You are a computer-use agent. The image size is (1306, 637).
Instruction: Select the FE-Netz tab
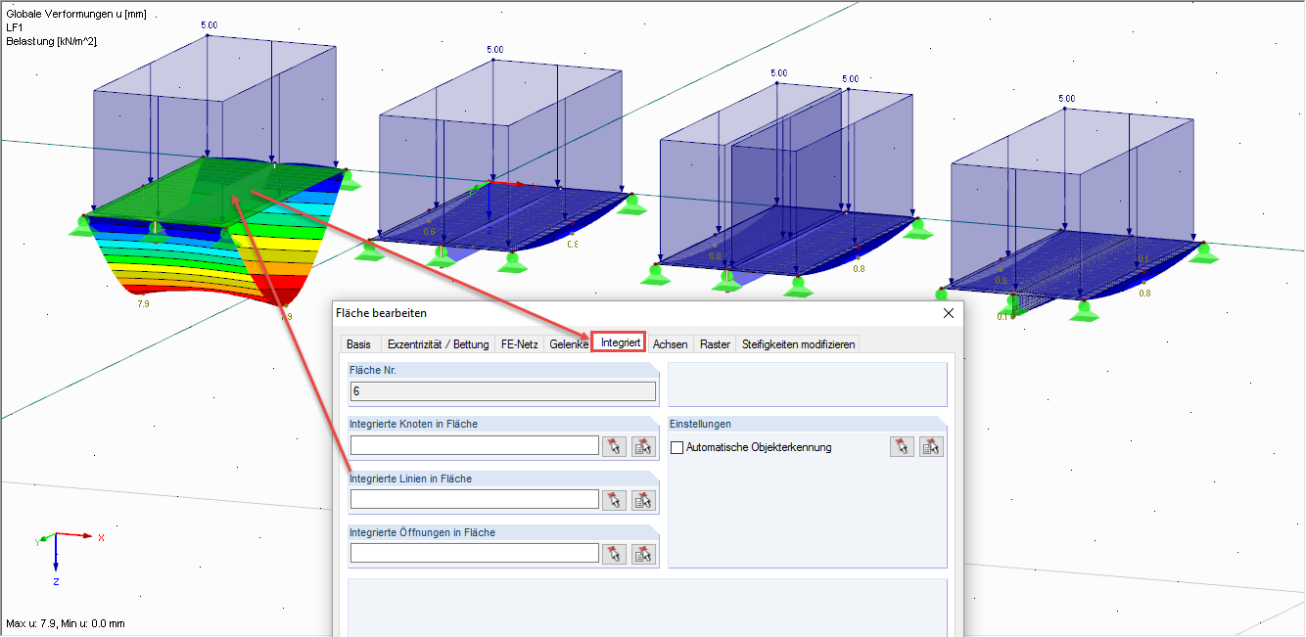point(519,344)
